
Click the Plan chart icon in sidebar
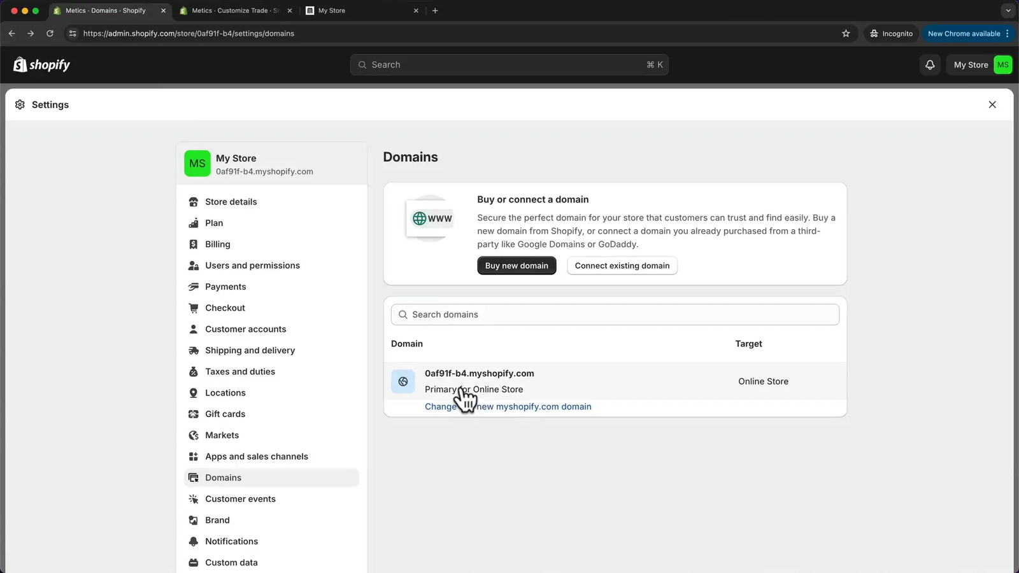(x=194, y=223)
